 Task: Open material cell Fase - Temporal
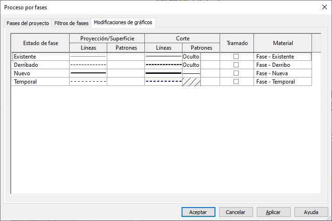coord(282,82)
